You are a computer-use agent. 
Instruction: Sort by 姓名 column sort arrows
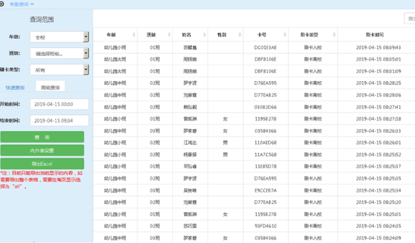[204, 35]
